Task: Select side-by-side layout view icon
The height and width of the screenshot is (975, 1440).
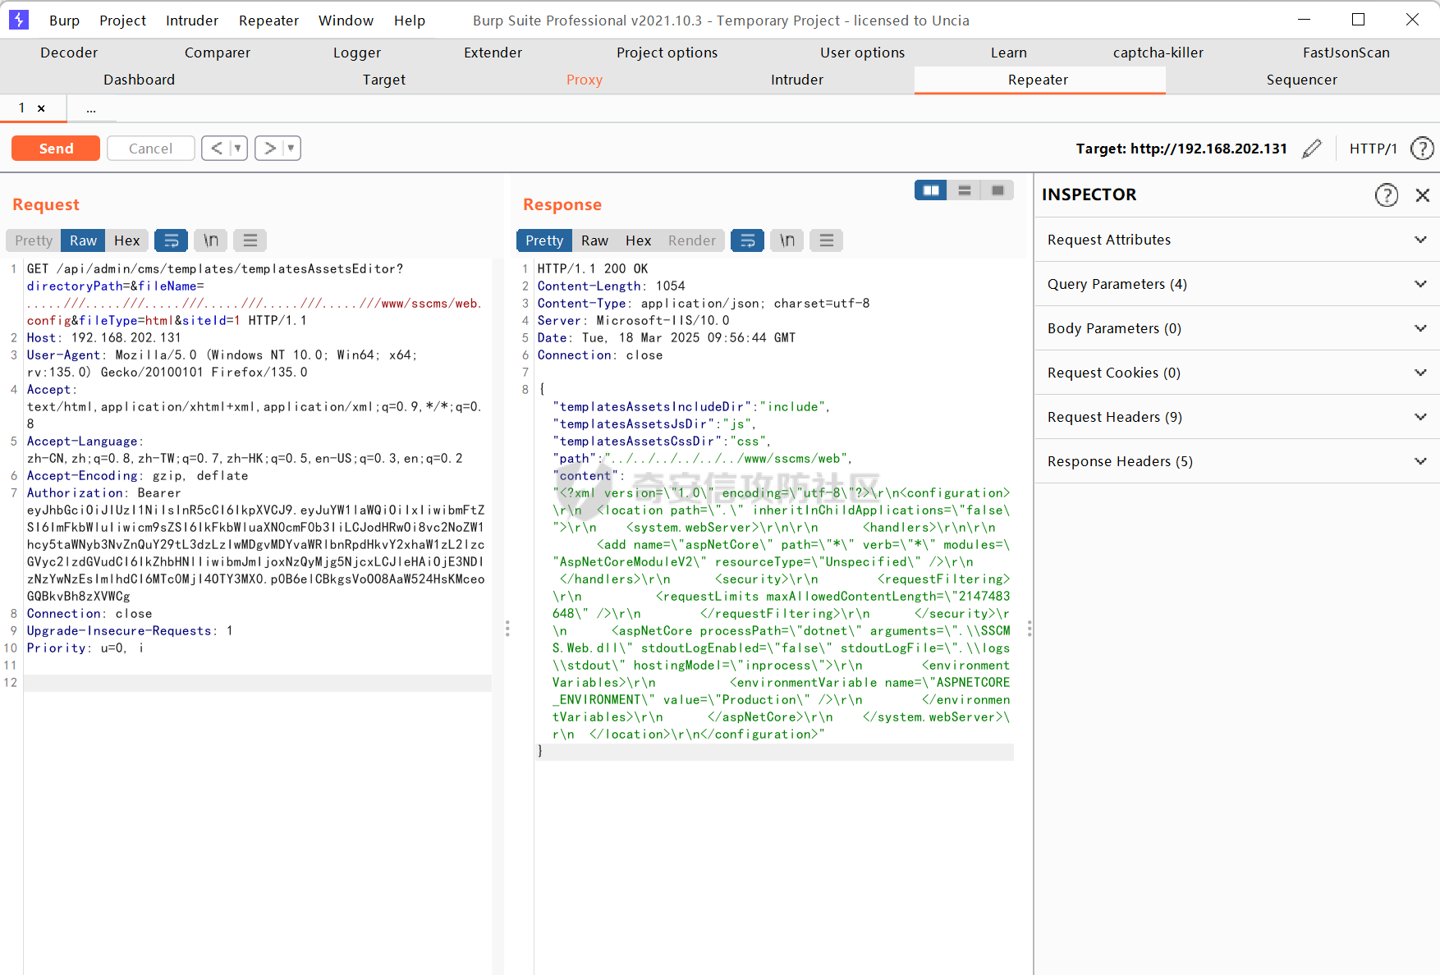Action: click(931, 190)
